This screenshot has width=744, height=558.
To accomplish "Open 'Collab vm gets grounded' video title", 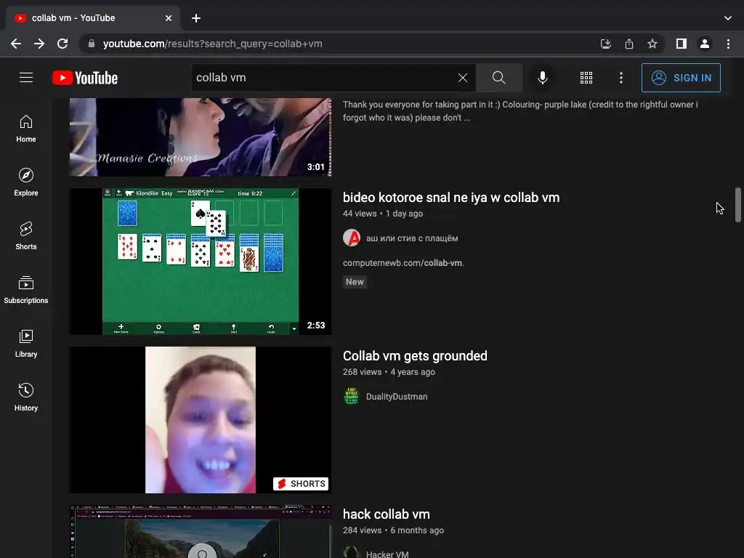I will point(415,356).
